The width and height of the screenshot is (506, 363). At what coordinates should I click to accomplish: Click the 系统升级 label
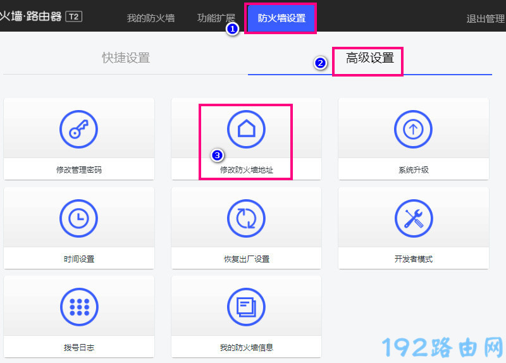[413, 170]
